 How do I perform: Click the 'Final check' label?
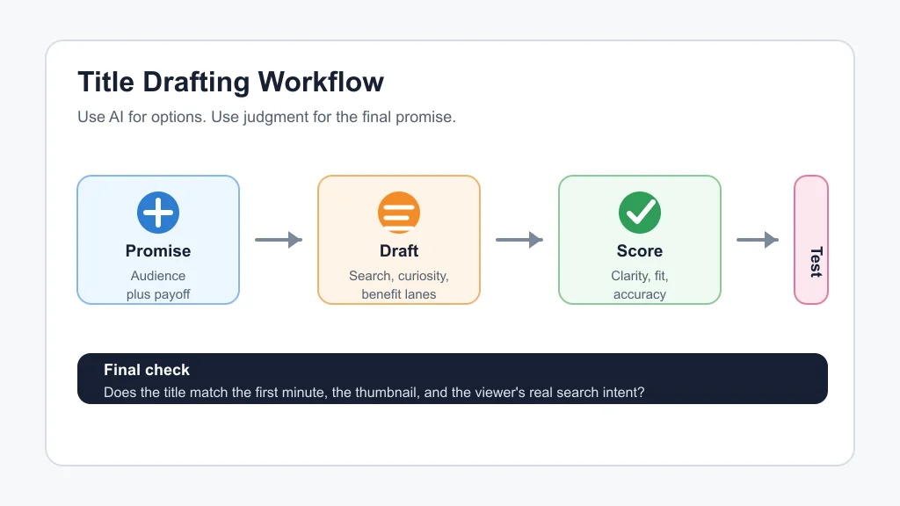pos(147,370)
